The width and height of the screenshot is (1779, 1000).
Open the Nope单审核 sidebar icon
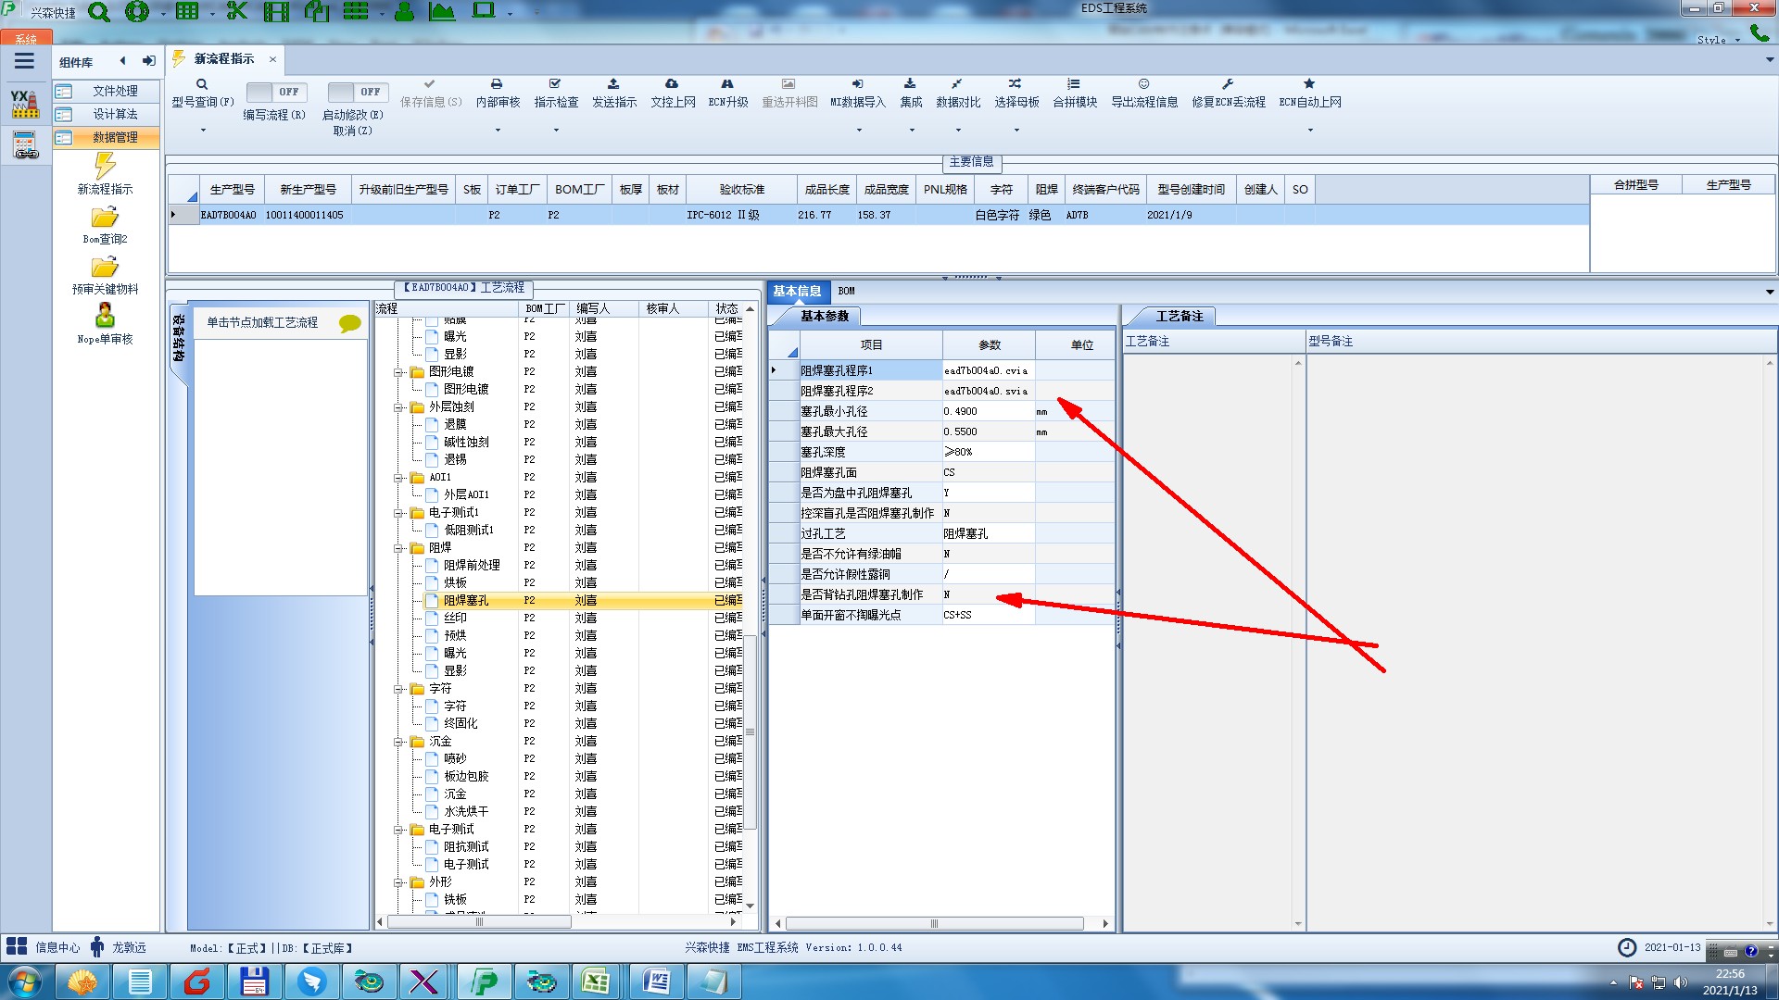[105, 316]
